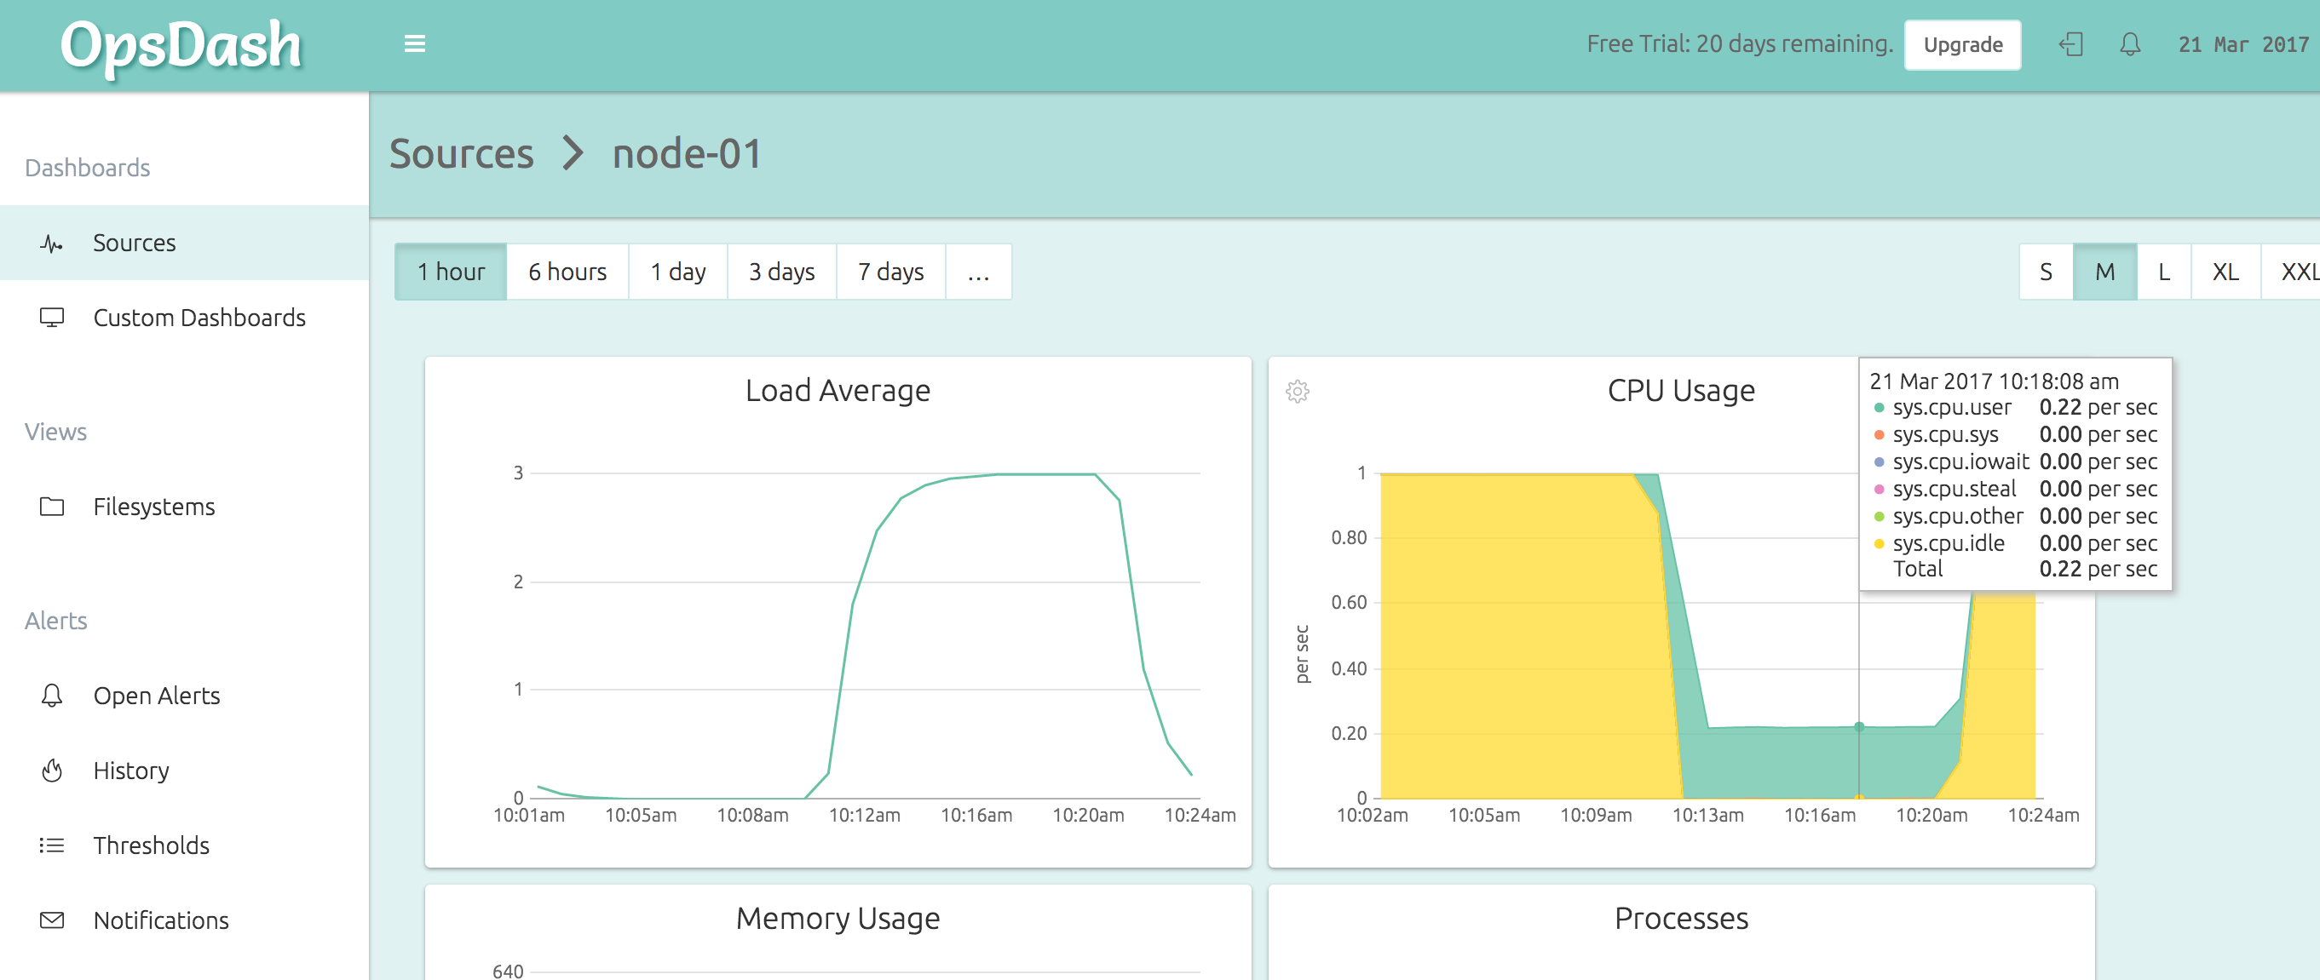Set chart size to XL
This screenshot has width=2320, height=980.
(2225, 272)
